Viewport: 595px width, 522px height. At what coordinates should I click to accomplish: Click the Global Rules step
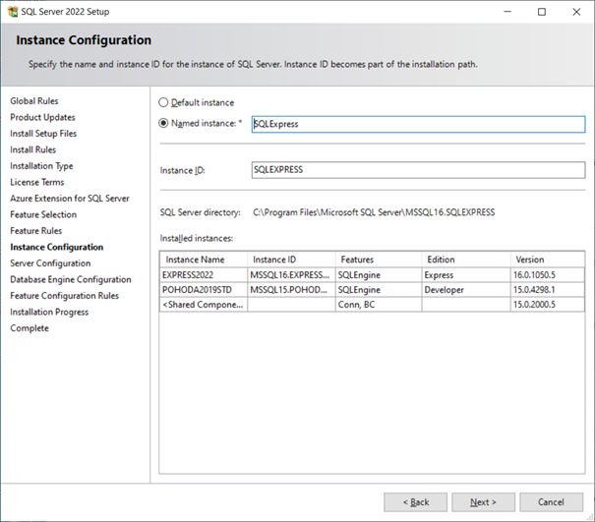coord(34,101)
